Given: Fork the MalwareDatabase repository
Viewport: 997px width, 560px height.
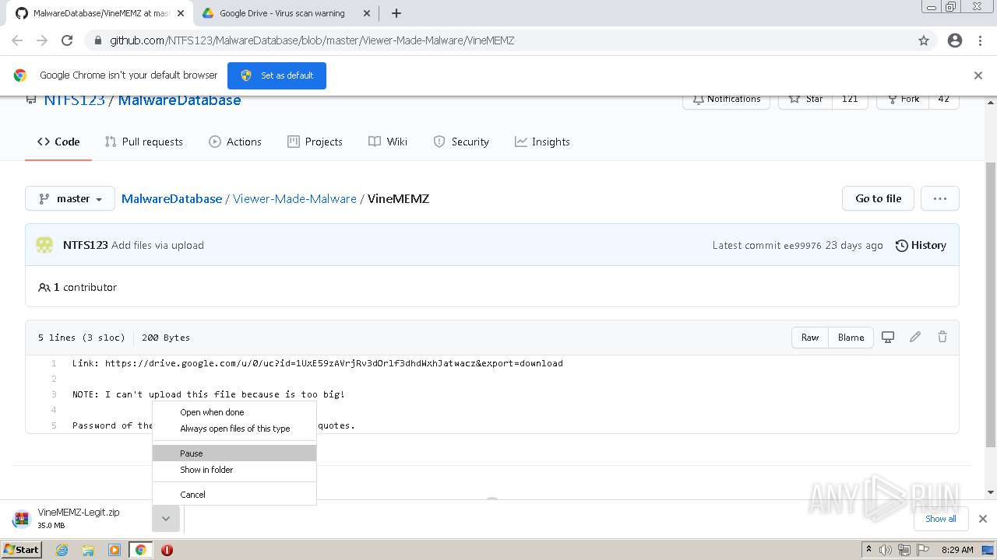Looking at the screenshot, I should tap(902, 100).
